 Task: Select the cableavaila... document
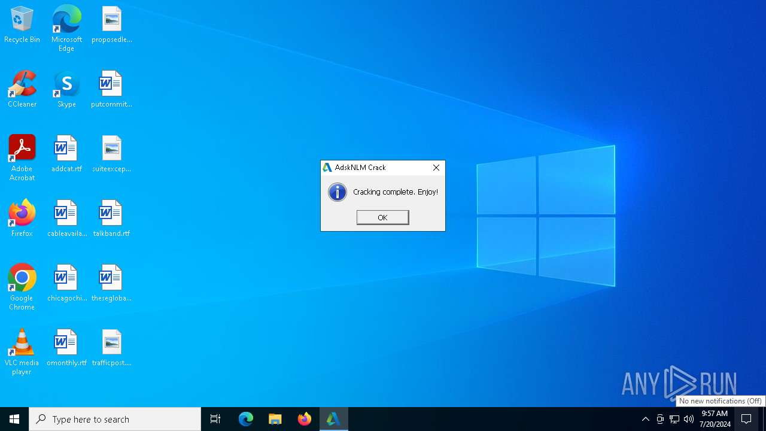(x=66, y=218)
